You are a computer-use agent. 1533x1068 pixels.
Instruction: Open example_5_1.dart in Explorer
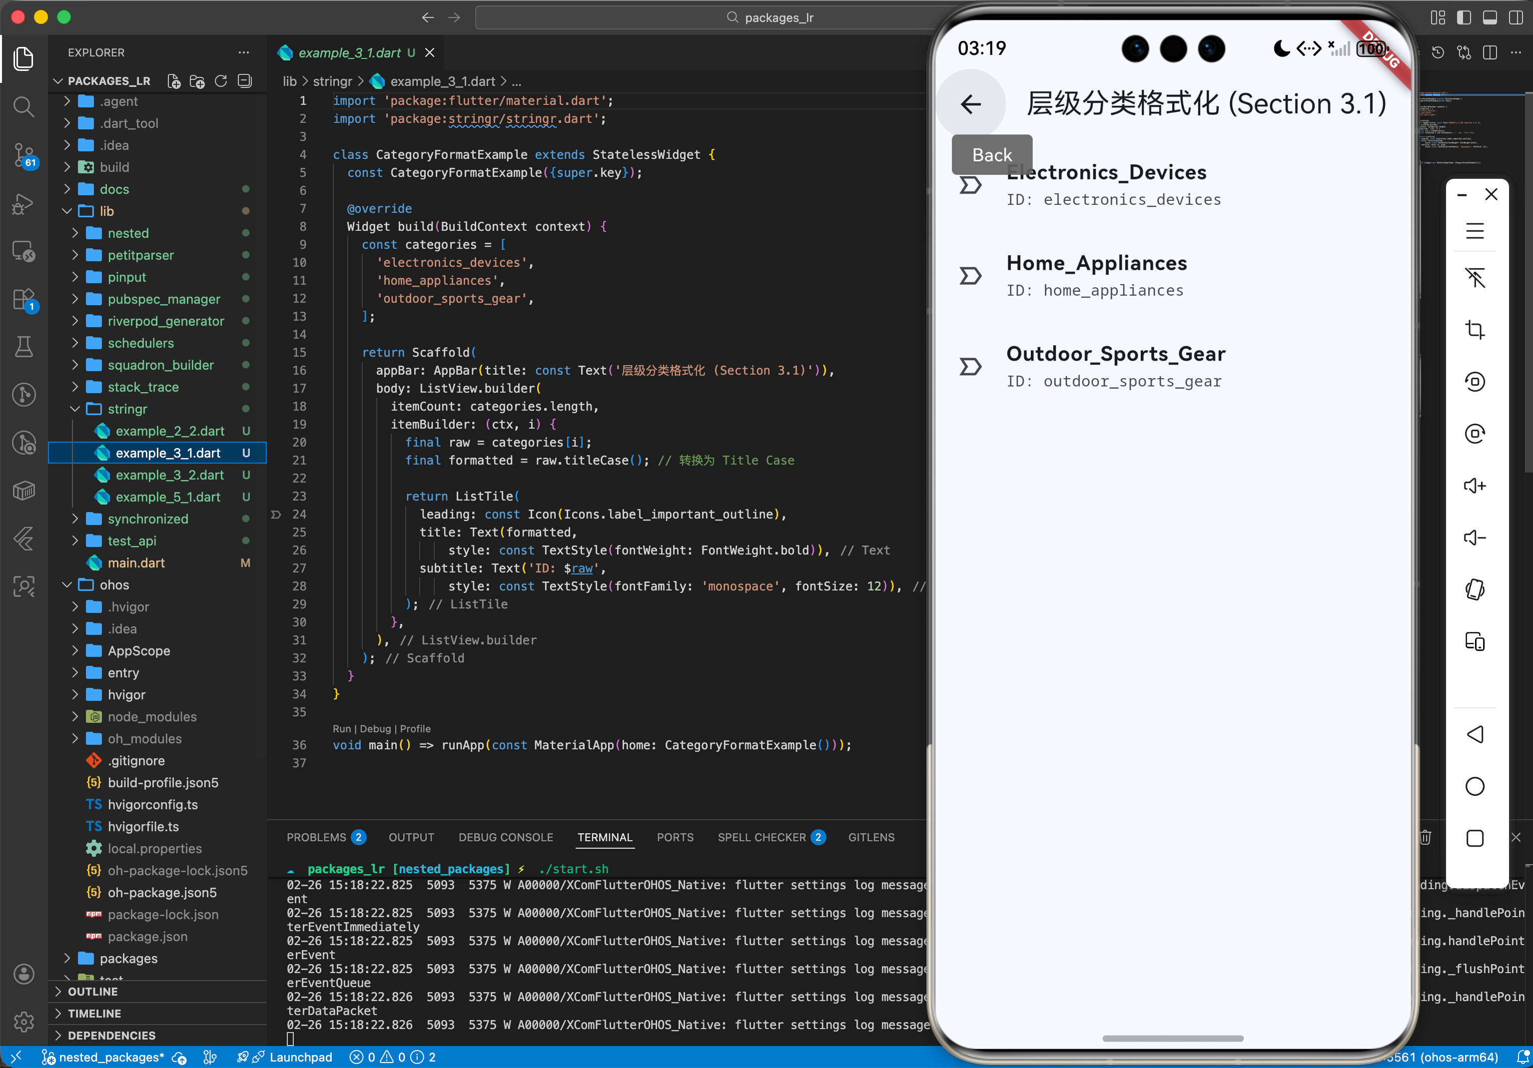click(x=168, y=497)
